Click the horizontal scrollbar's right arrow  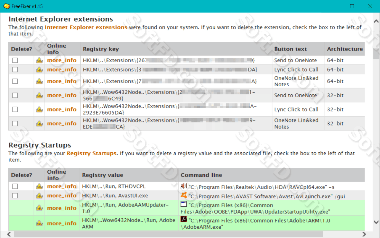364,234
